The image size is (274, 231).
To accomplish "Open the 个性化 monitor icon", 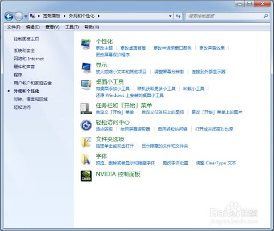I will tap(86, 44).
